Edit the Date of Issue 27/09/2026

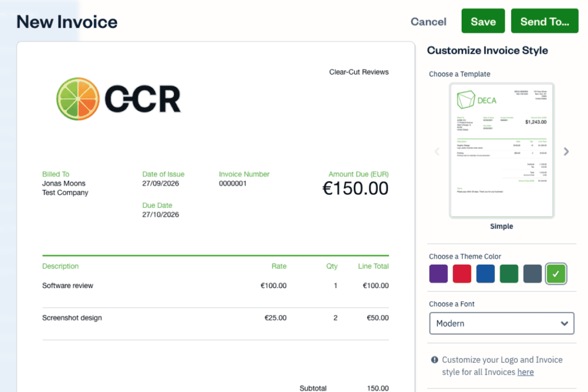point(161,183)
